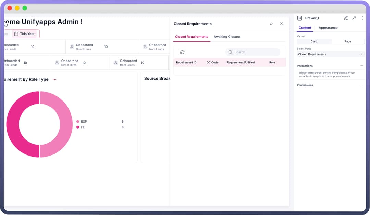Image resolution: width=370 pixels, height=215 pixels.
Task: Click the Drawer_1 component icon
Action: click(299, 18)
